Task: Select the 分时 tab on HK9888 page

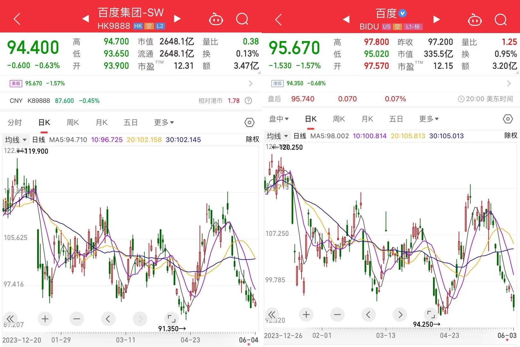Action: [x=15, y=122]
